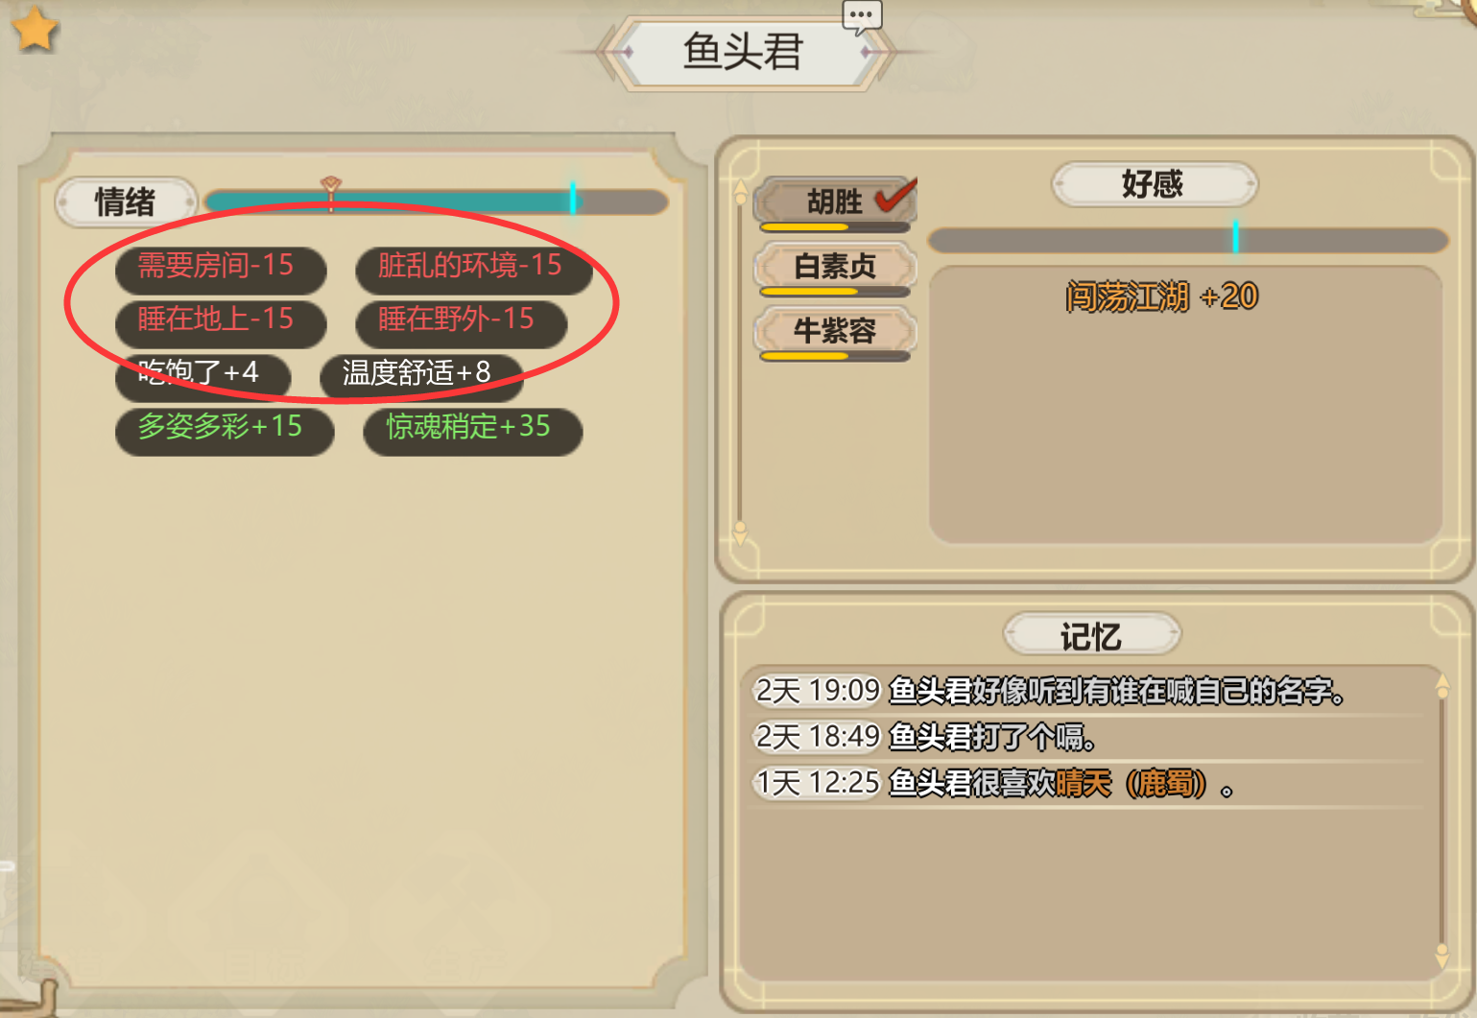Select 白素贞 in the character list

point(835,266)
